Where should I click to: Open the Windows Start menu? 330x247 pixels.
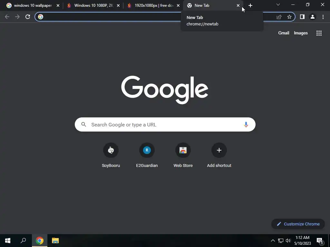tap(8, 241)
